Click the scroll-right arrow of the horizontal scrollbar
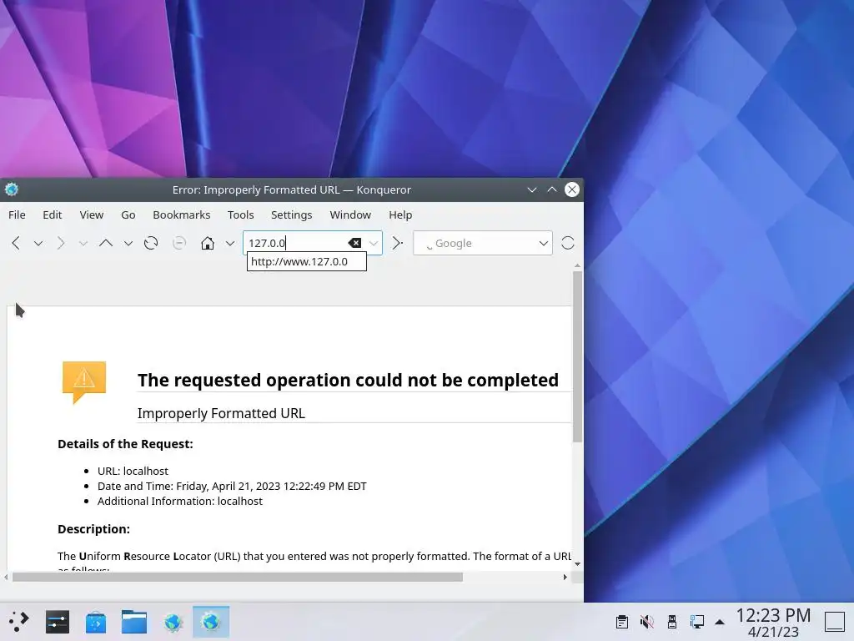 tap(565, 577)
